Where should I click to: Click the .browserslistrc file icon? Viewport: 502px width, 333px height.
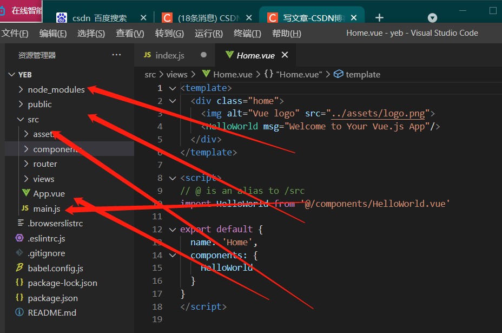tap(21, 223)
